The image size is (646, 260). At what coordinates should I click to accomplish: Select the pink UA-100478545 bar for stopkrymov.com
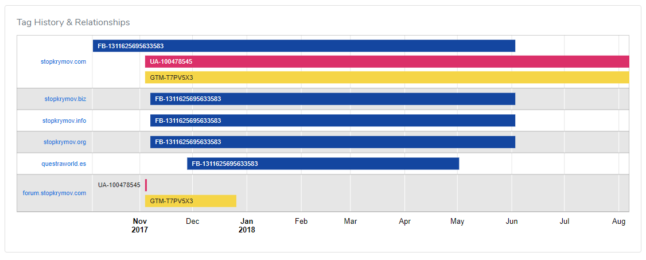(x=387, y=62)
